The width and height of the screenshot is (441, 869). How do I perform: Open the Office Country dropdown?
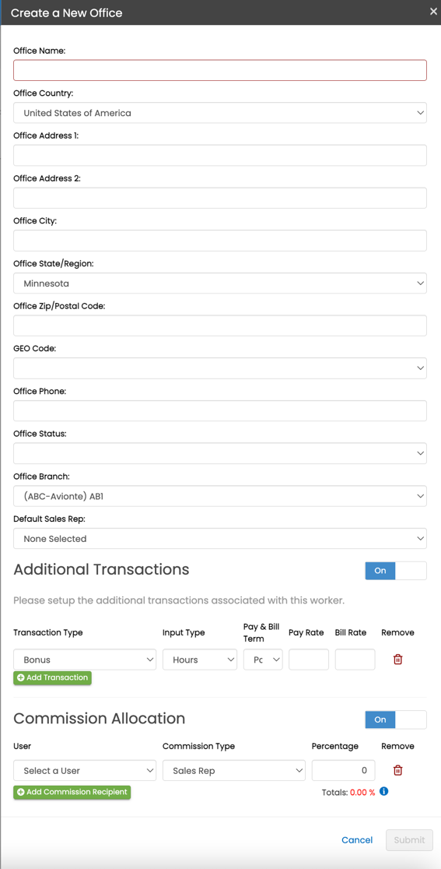(x=219, y=112)
